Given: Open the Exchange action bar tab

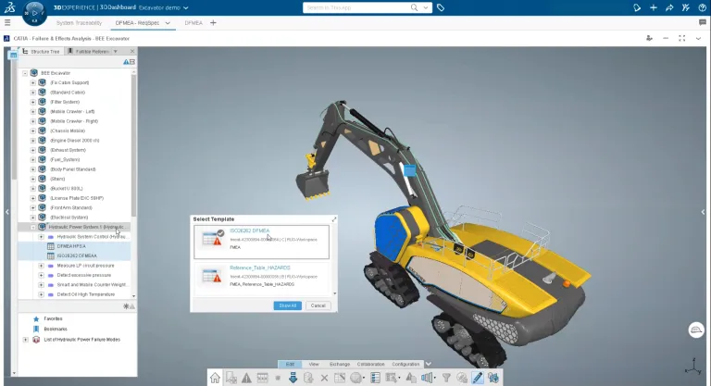Looking at the screenshot, I should coord(340,364).
